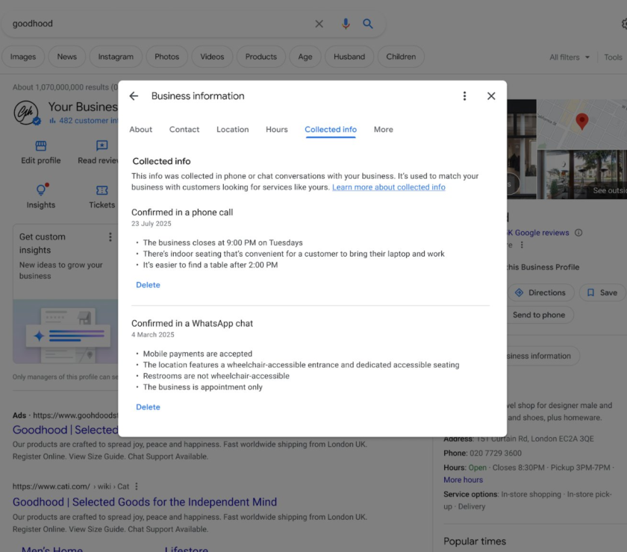Open the Goodhood Selected Goods ad link
The height and width of the screenshot is (552, 627).
[x=65, y=430]
